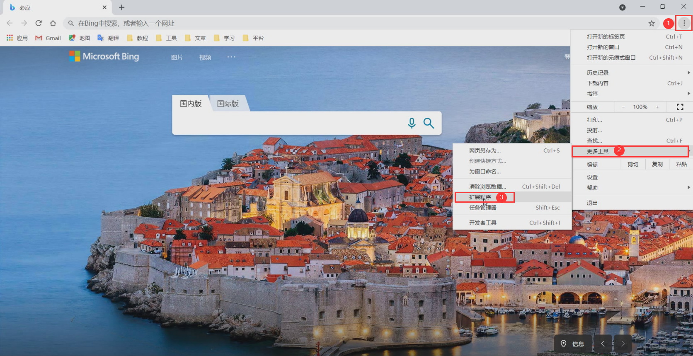Open the 翻译 translate bookmark
693x356 pixels.
click(108, 38)
